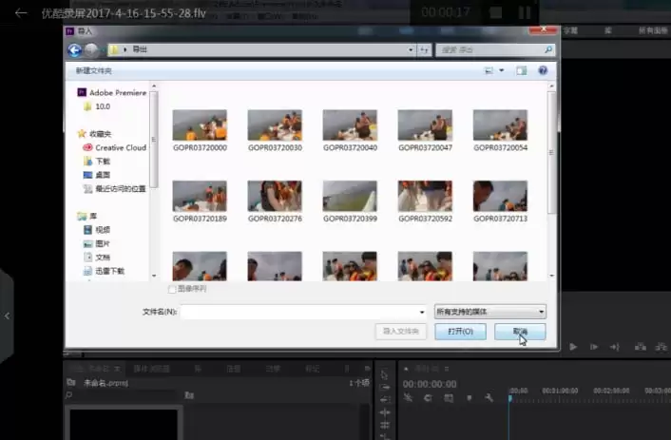Viewport: 671px width, 440px height.
Task: Select the 10.0 folder in sidebar
Action: tap(103, 106)
